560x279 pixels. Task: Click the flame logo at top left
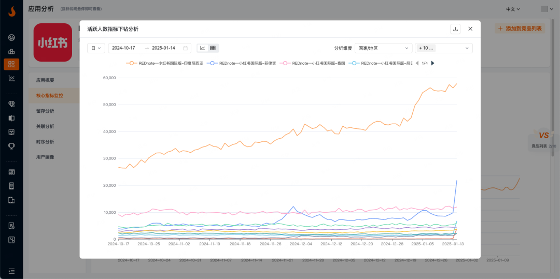point(11,10)
